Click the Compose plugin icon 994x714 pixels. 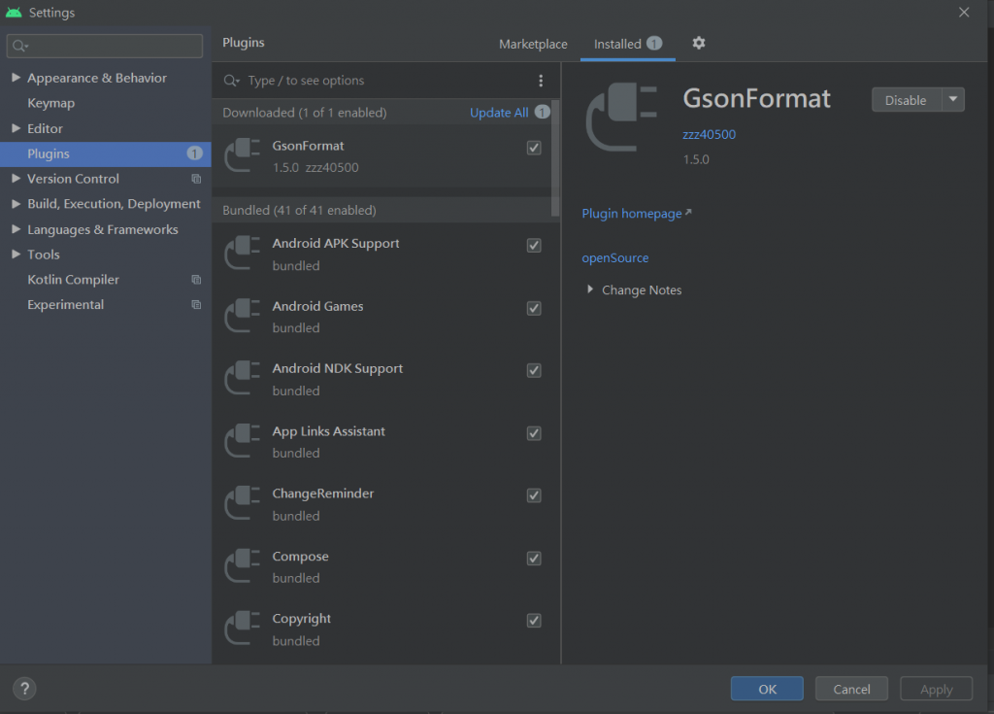pos(243,567)
